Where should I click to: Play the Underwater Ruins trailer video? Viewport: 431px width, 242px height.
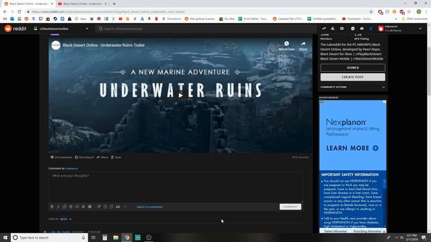click(180, 95)
